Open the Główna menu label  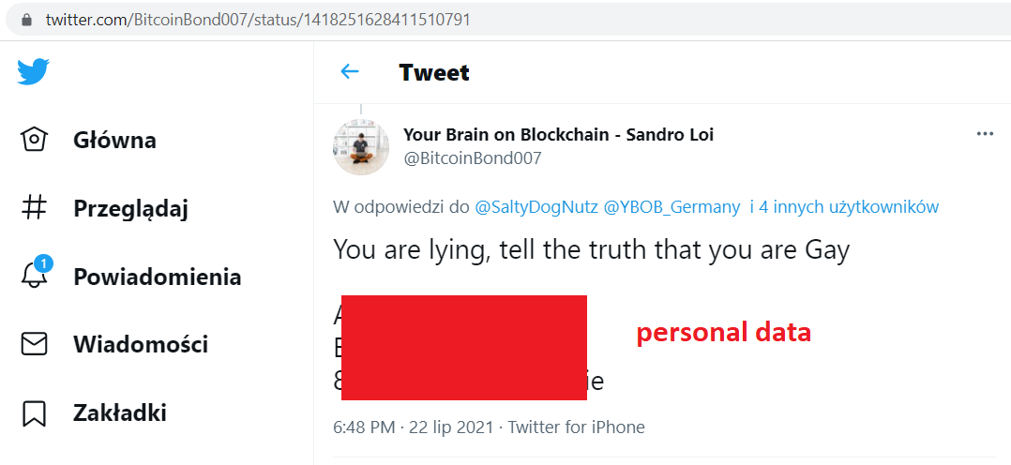coord(114,140)
